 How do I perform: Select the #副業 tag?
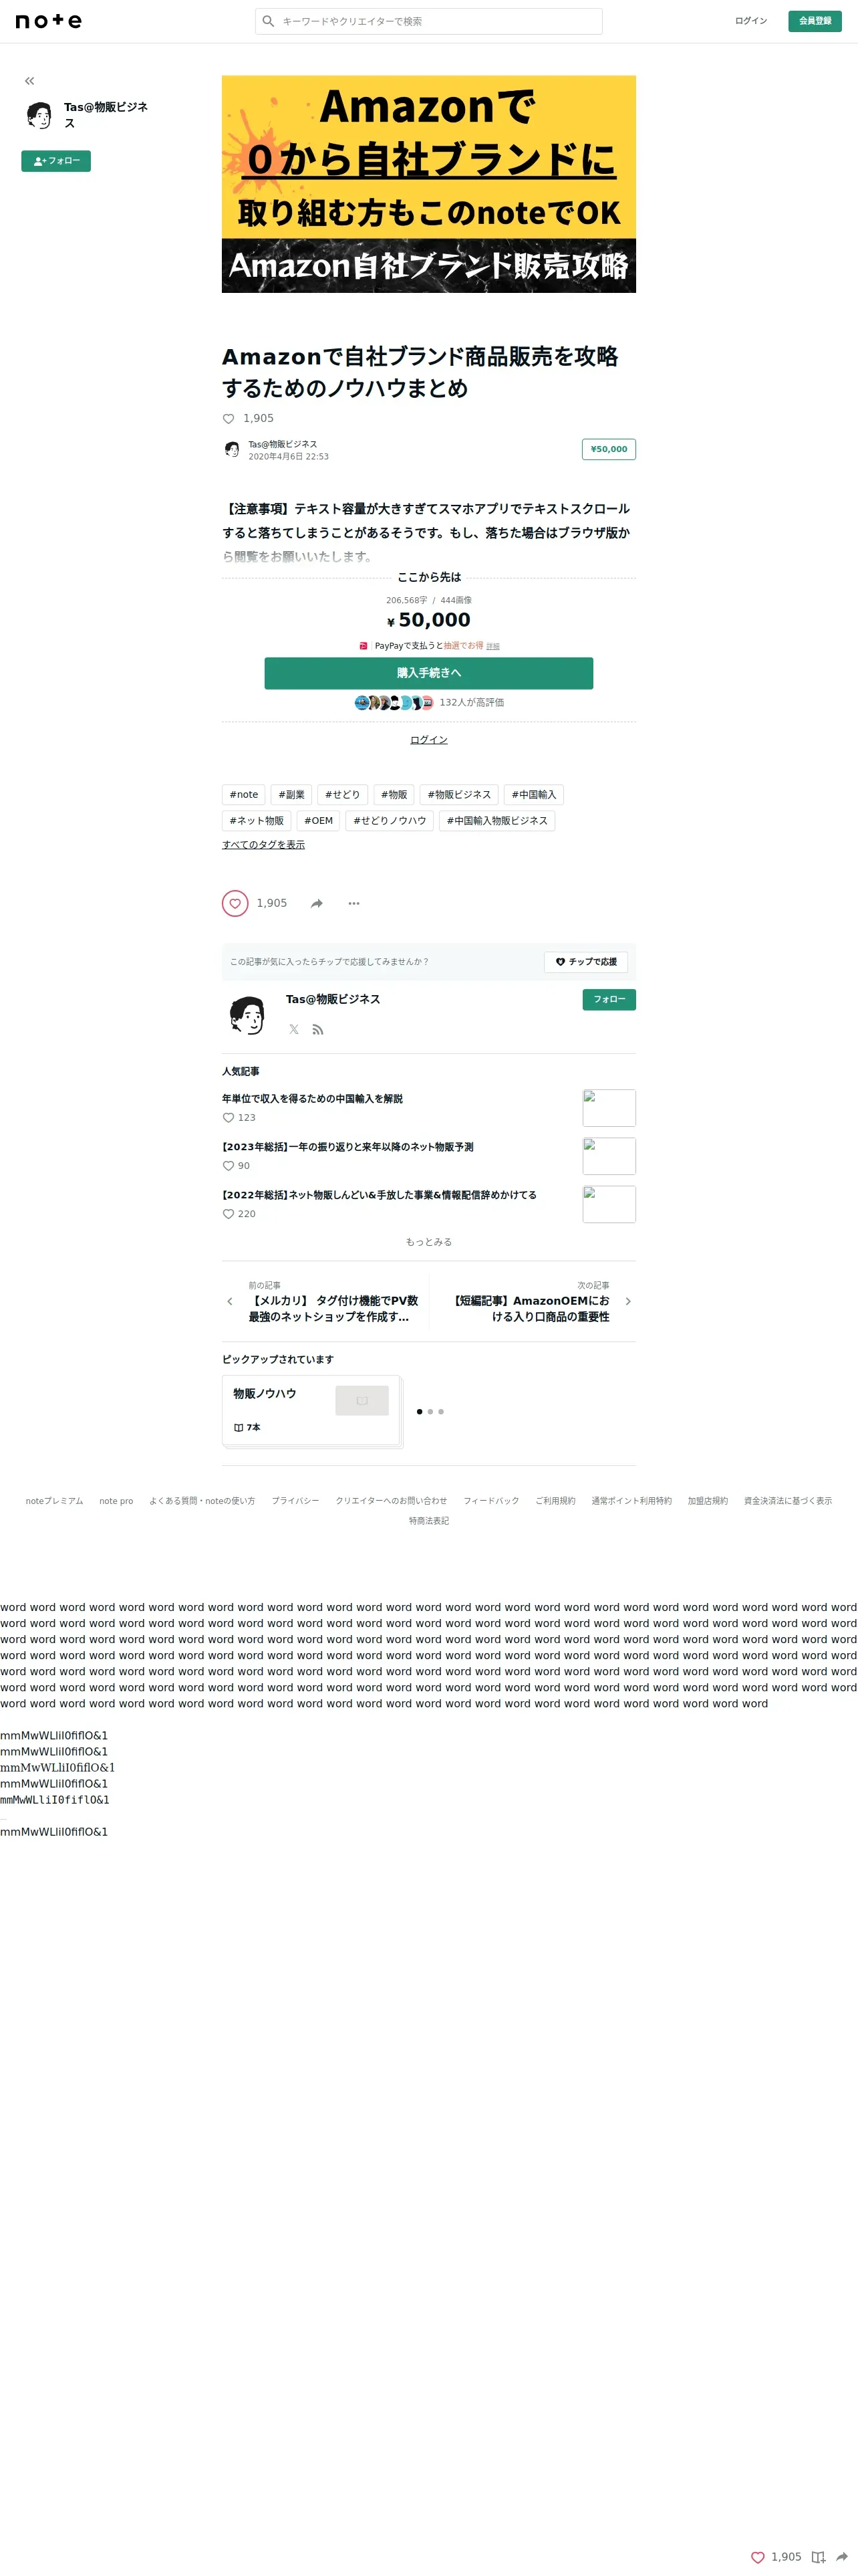tap(291, 795)
